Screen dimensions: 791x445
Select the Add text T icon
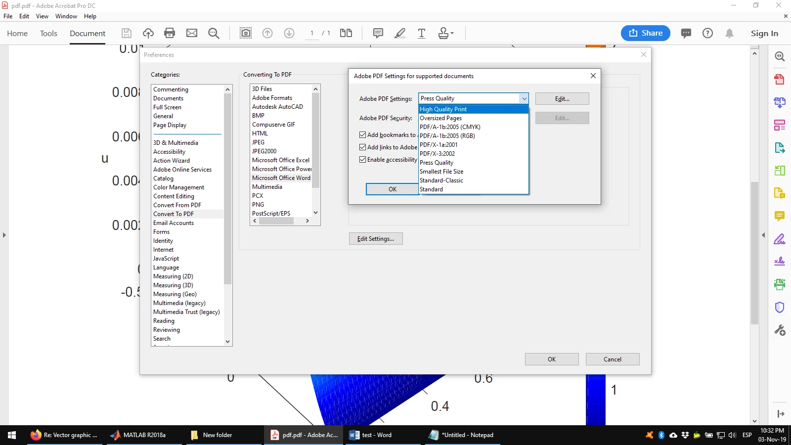(x=422, y=33)
